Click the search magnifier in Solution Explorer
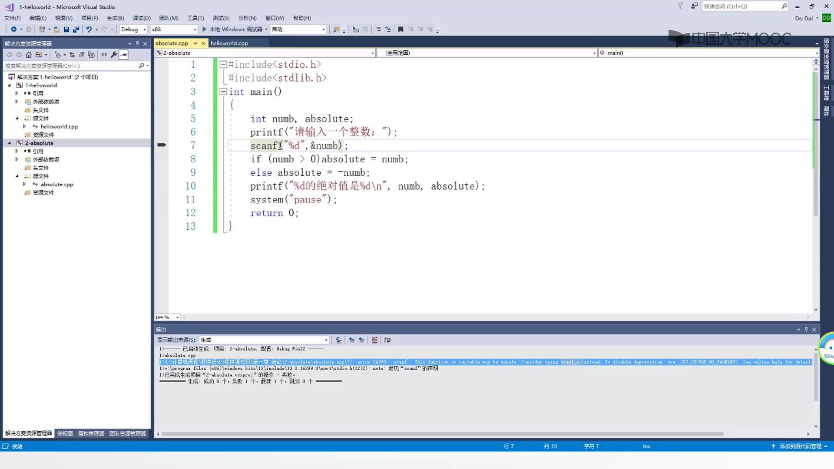The width and height of the screenshot is (834, 469). point(141,66)
